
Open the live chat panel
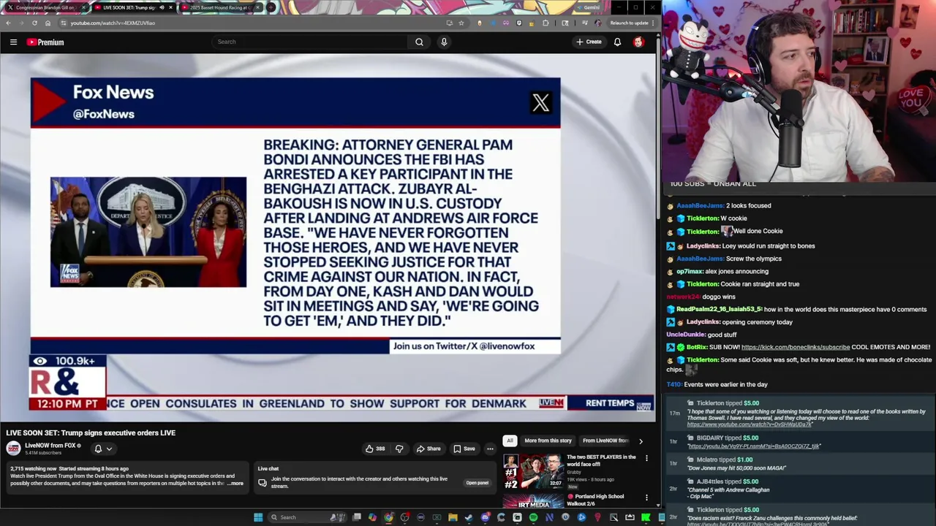pyautogui.click(x=477, y=483)
